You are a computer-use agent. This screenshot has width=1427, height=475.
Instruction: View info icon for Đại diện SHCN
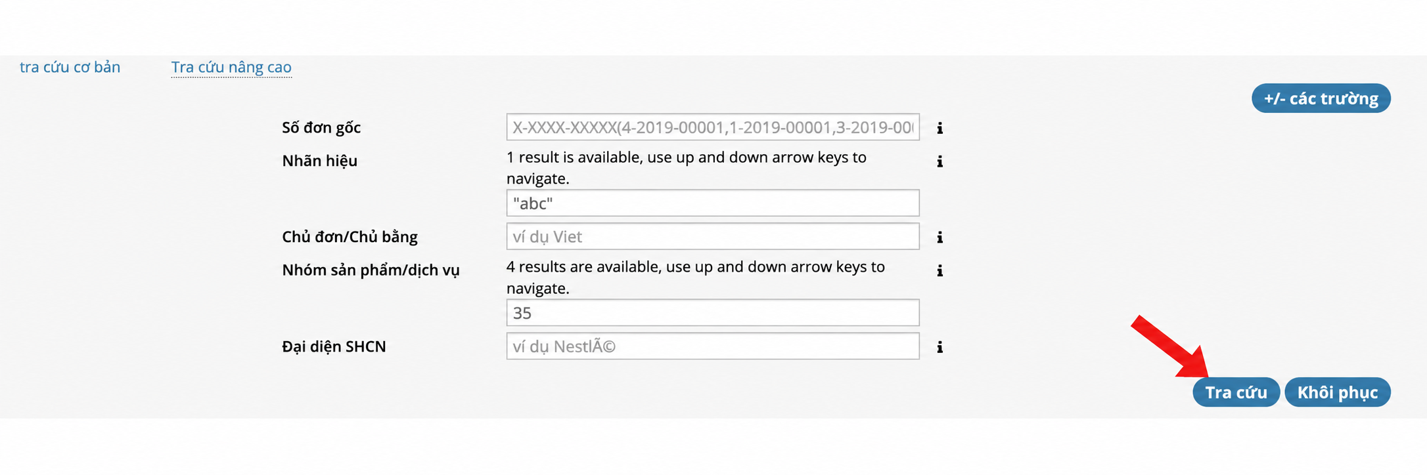[940, 346]
